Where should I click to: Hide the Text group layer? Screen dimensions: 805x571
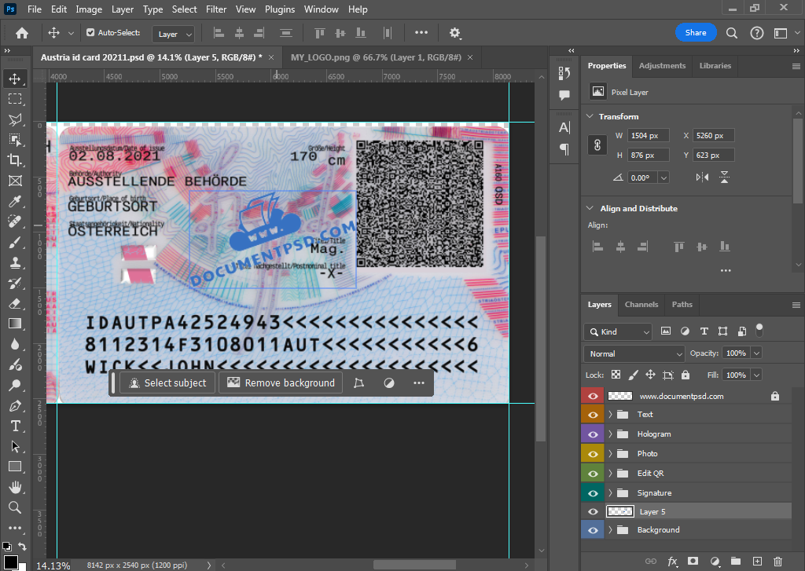[x=593, y=415]
